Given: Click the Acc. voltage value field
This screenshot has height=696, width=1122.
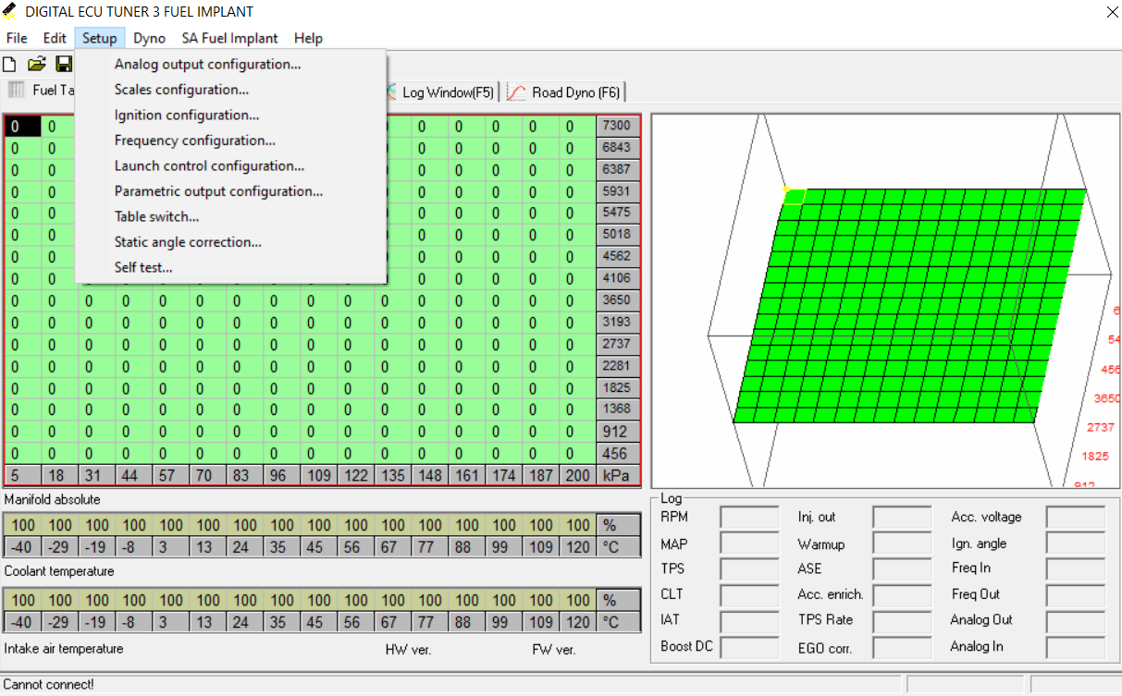Looking at the screenshot, I should [x=1076, y=518].
